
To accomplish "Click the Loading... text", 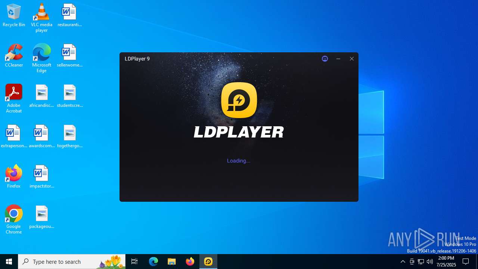I will [239, 161].
